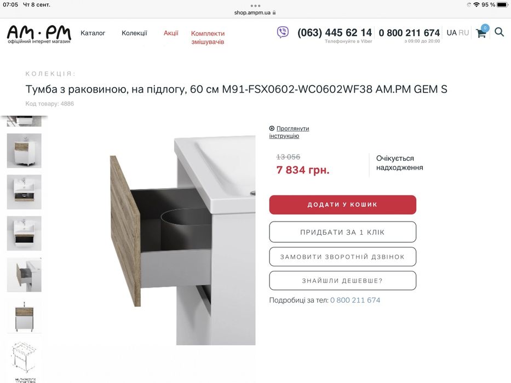Click Додати у кошик button
This screenshot has height=383, width=511.
342,205
